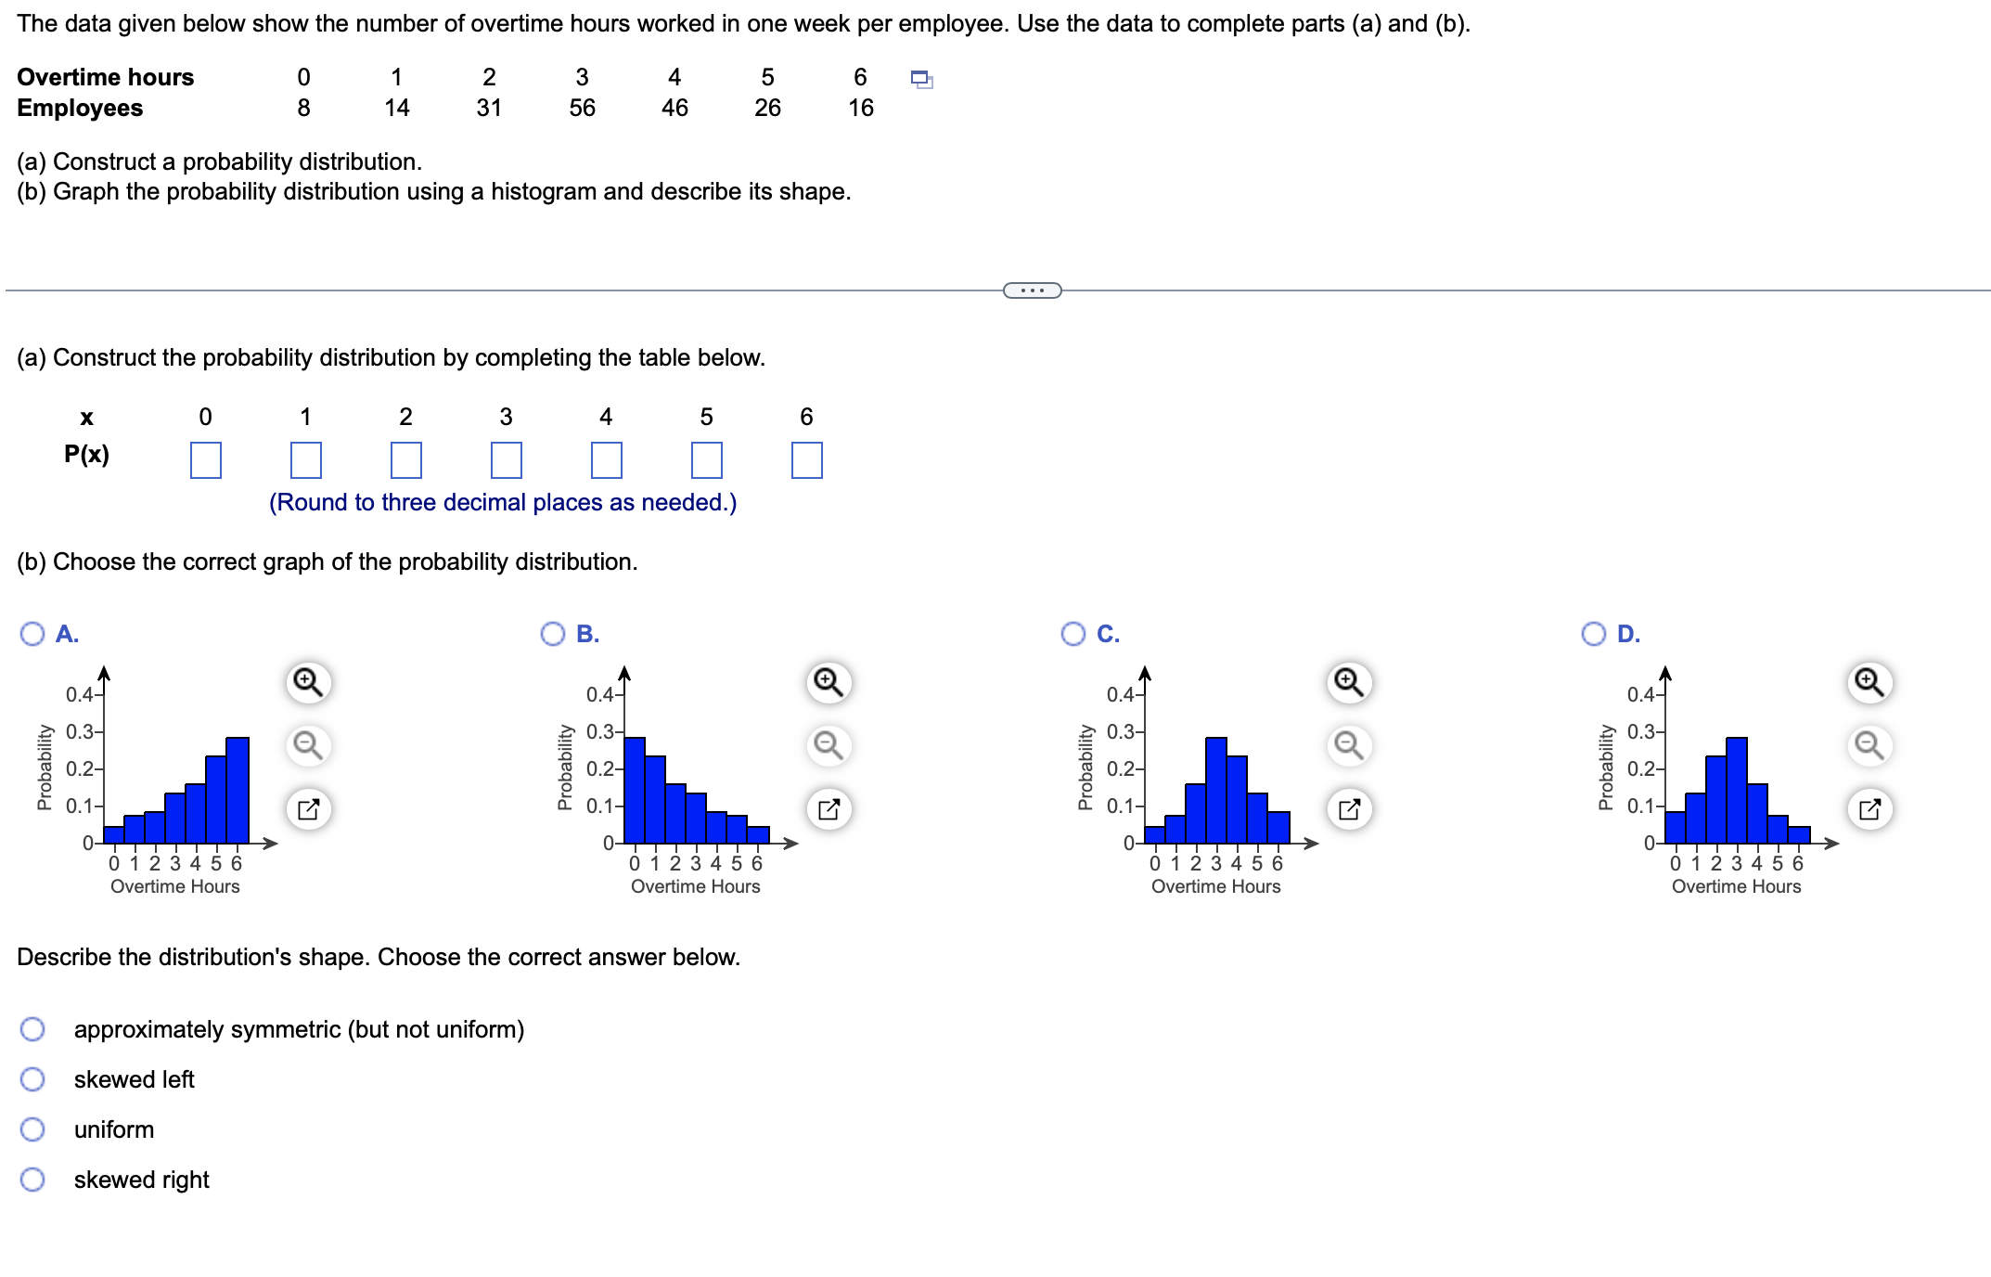Viewport: 1991px width, 1277px height.
Task: Click the P(x) input box under x equals 6
Action: coord(806,459)
